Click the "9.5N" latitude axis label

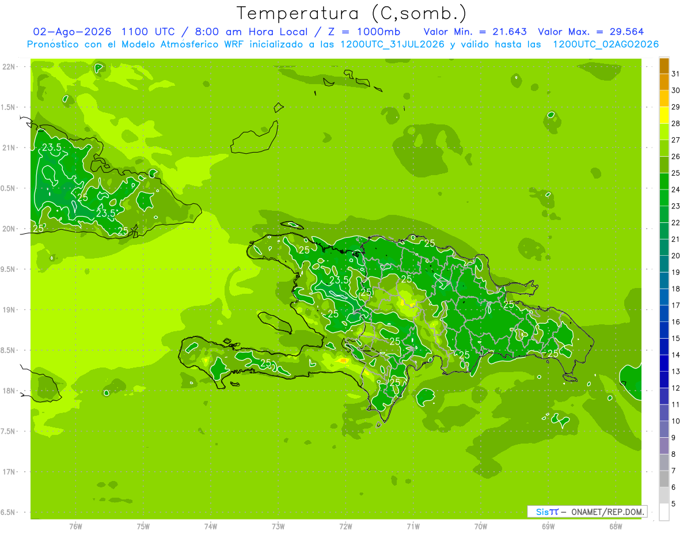[x=8, y=270]
